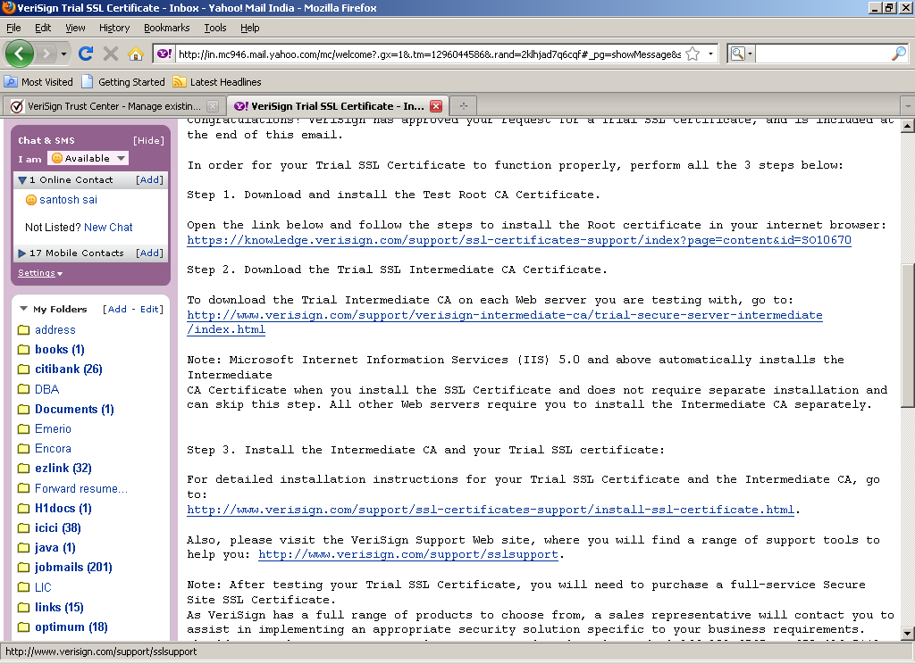Open the citibank (26) folder

click(68, 369)
